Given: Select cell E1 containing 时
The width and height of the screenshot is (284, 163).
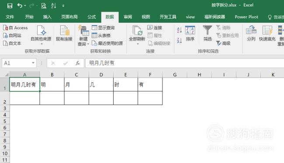Looking at the screenshot, I should point(126,85).
